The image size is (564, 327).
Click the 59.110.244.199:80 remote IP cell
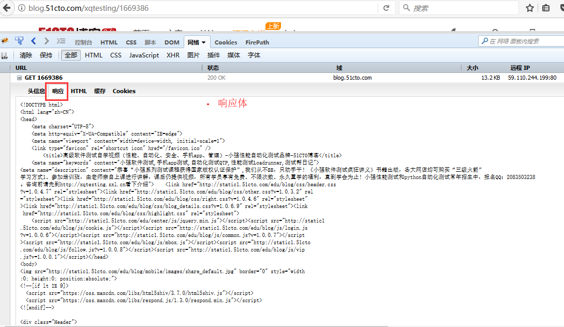(532, 78)
